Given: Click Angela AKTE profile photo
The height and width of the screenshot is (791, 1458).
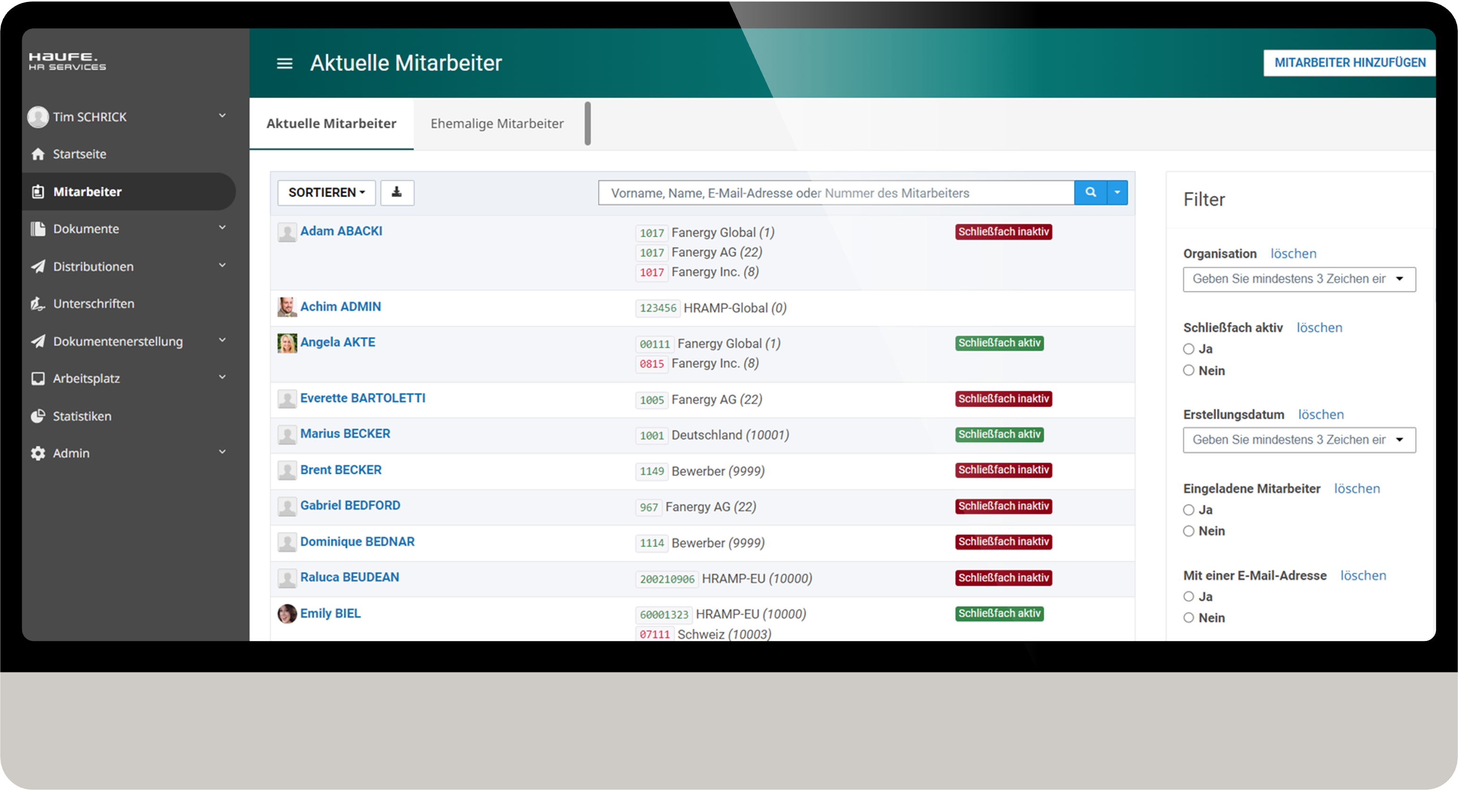Looking at the screenshot, I should click(287, 343).
